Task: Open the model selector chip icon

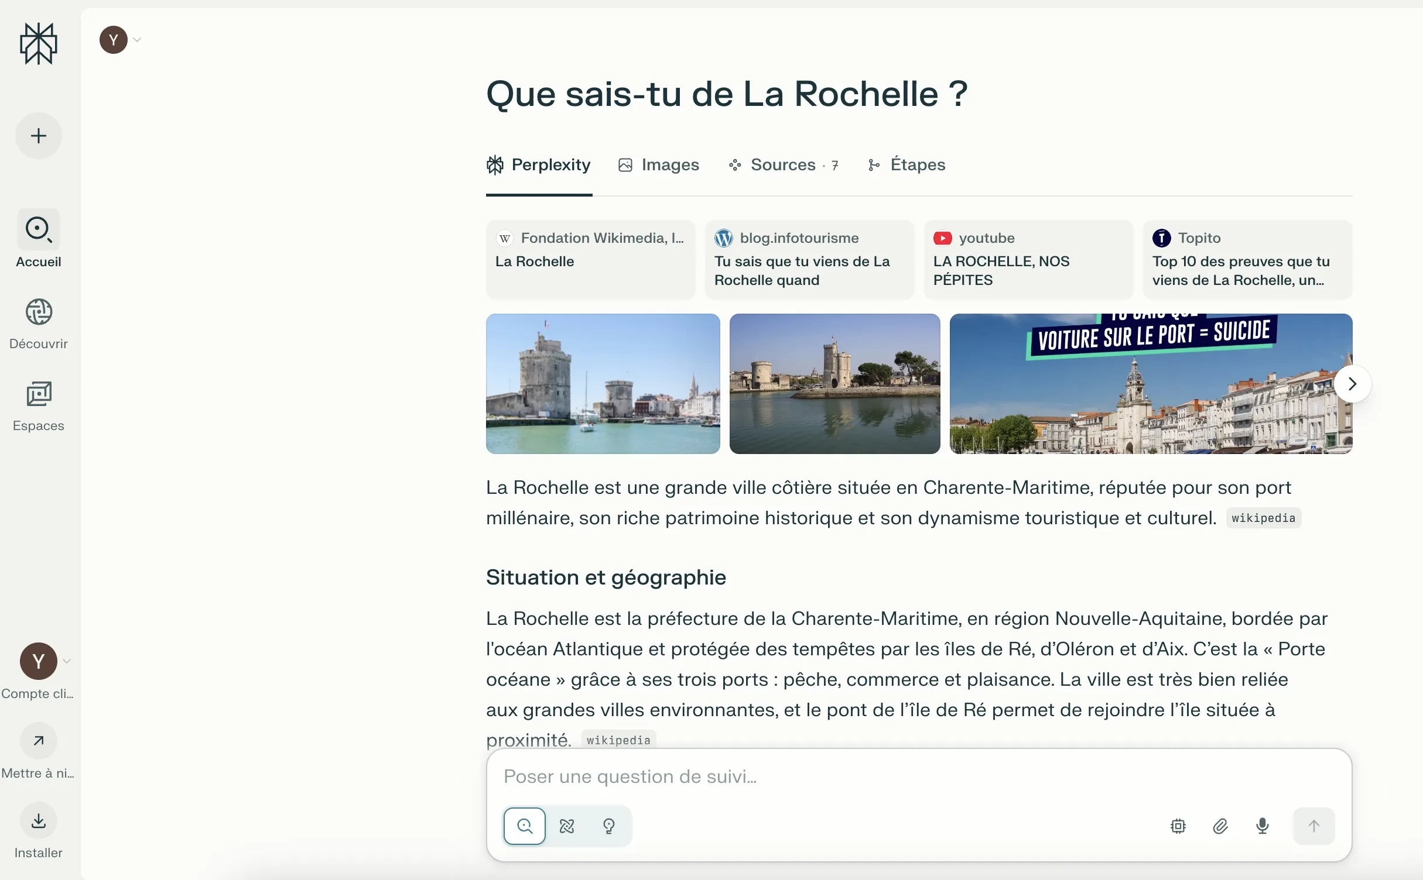Action: click(1178, 826)
